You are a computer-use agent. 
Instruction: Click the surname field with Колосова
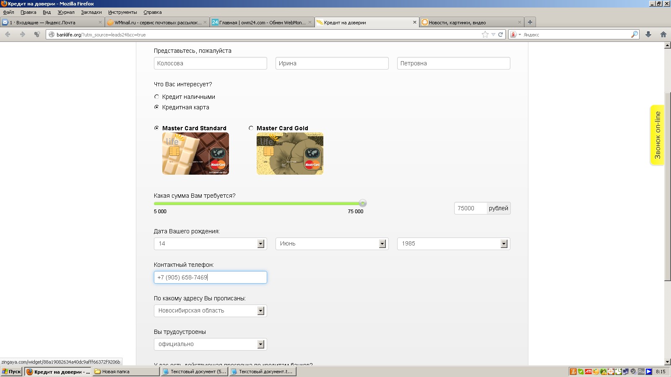coord(210,63)
